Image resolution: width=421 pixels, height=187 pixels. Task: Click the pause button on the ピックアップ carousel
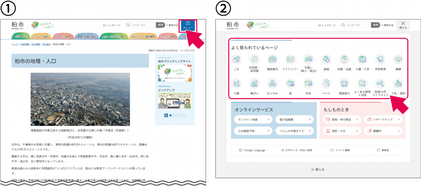click(x=166, y=115)
